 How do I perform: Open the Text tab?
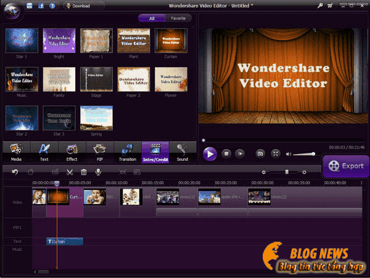click(x=44, y=152)
